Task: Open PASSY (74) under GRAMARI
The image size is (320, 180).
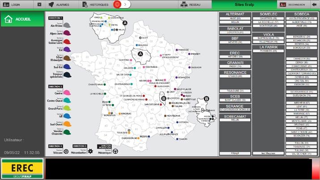Action: (235, 67)
